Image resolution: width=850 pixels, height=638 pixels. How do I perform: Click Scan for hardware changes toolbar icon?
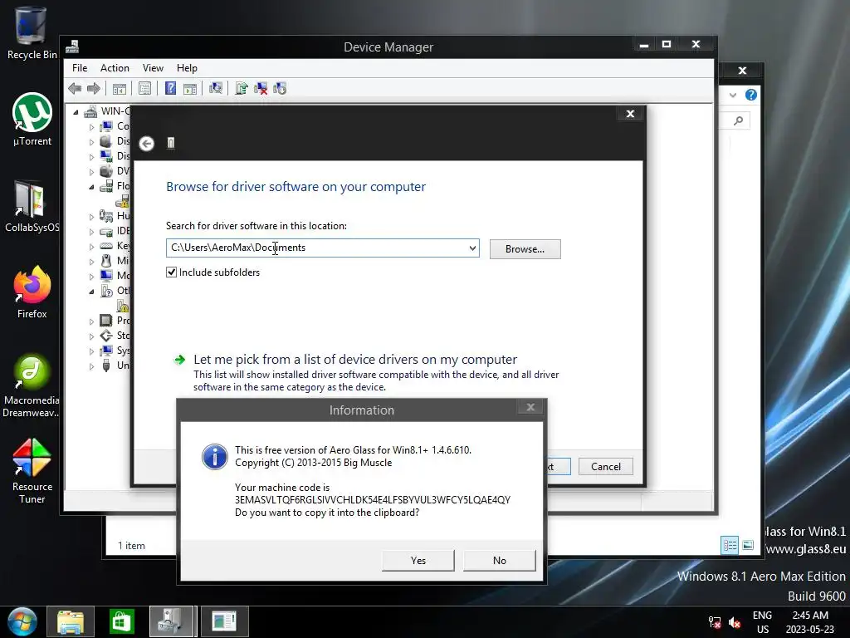pyautogui.click(x=216, y=88)
